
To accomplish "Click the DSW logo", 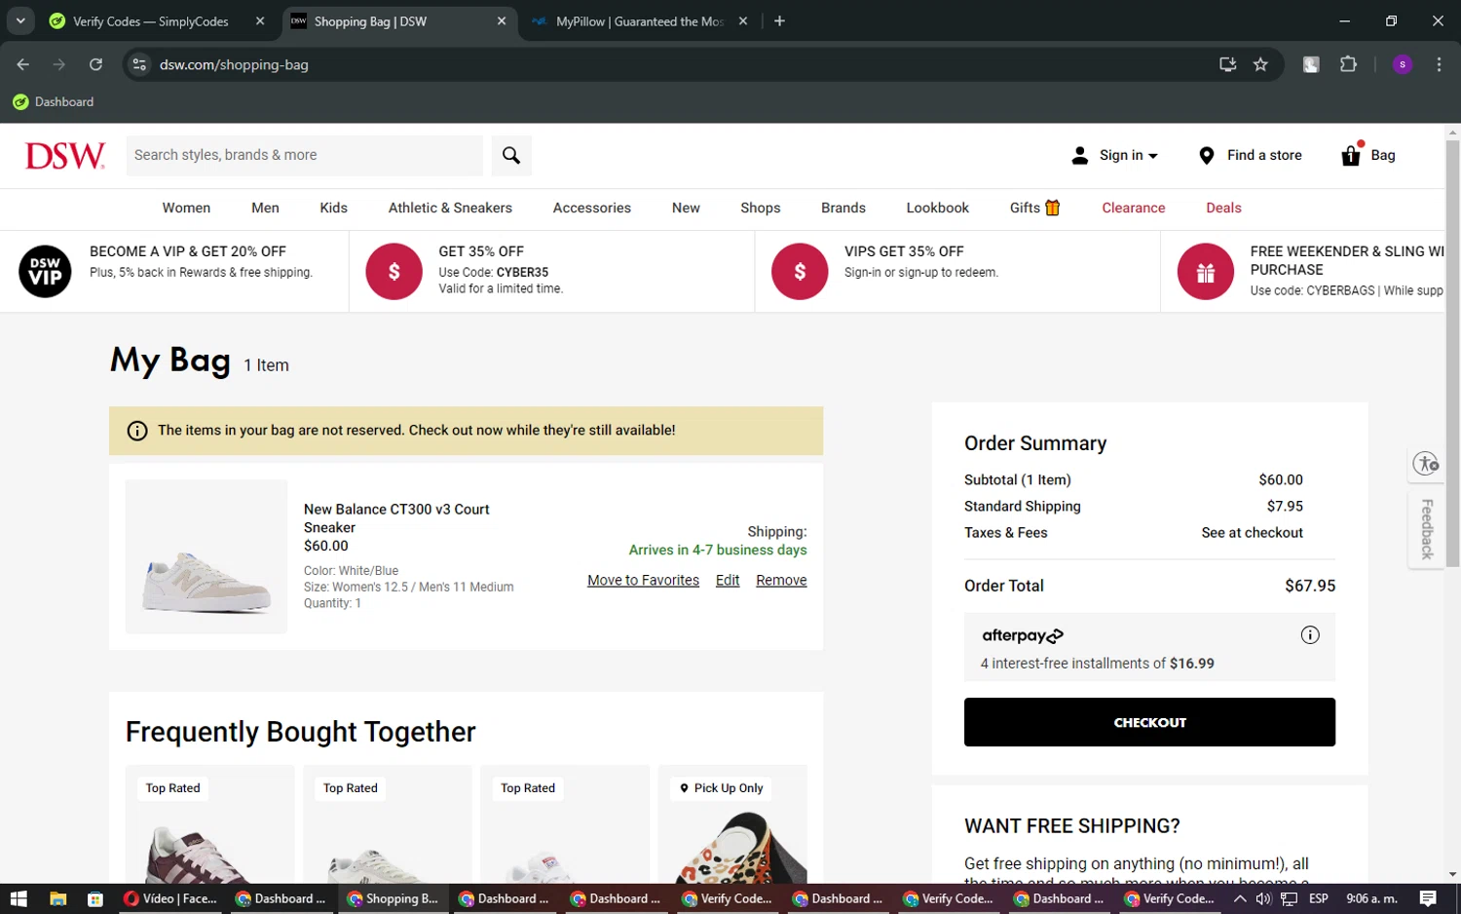I will (64, 156).
